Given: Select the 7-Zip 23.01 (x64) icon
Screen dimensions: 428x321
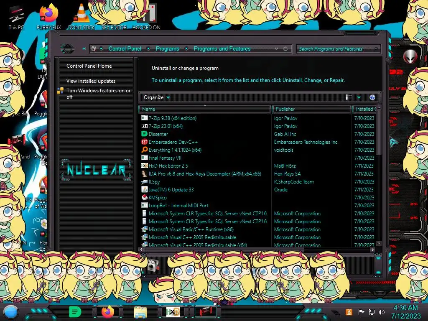Looking at the screenshot, I should pos(144,126).
